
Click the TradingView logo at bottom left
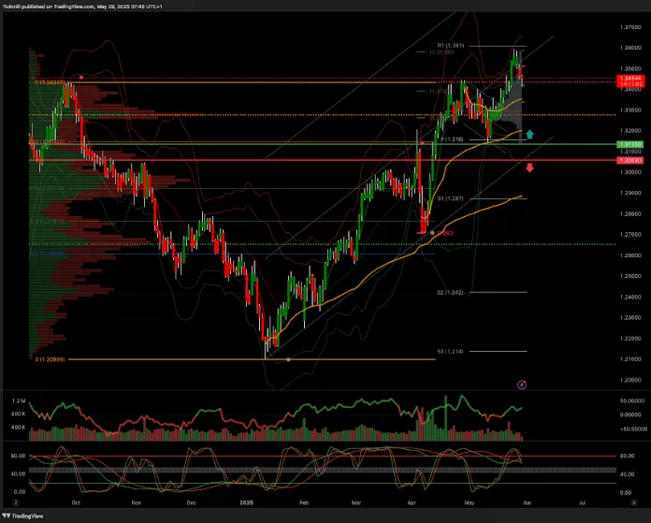coord(26,516)
